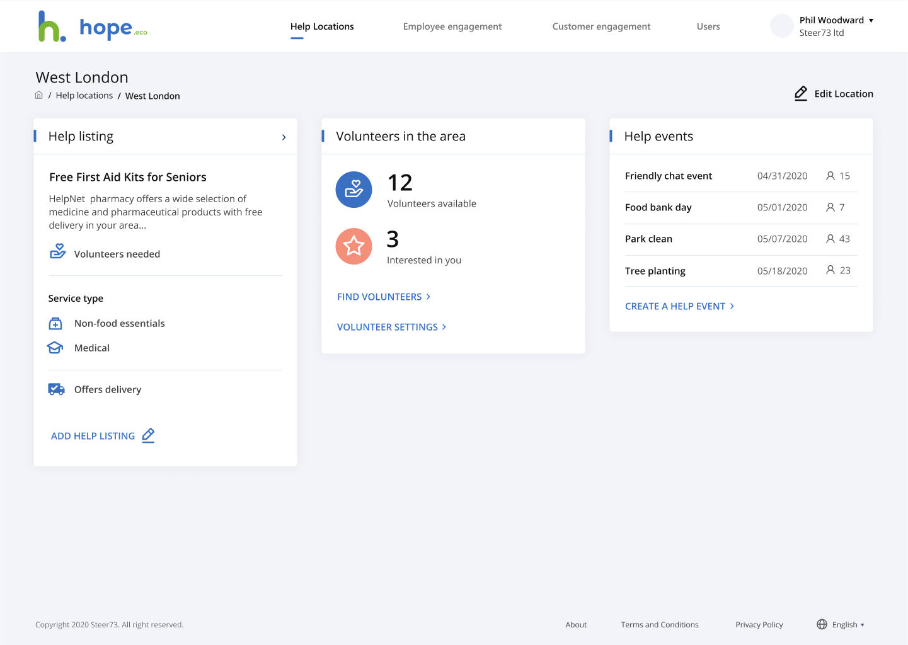Click Non-food essentials label
This screenshot has height=645, width=908.
120,323
